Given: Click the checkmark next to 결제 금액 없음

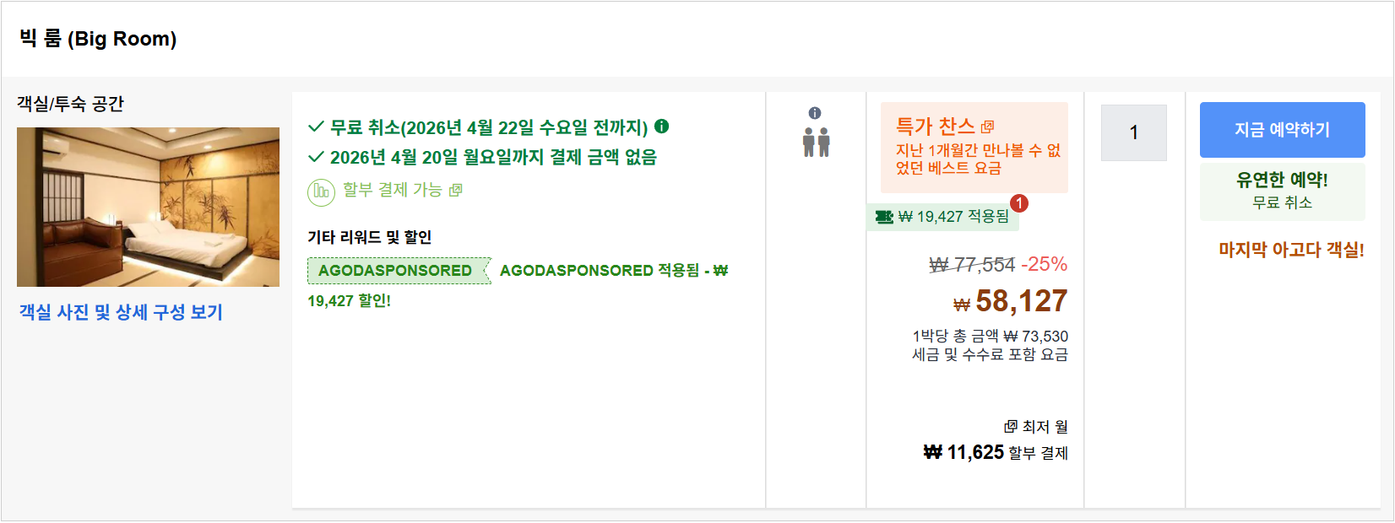Looking at the screenshot, I should tap(316, 157).
